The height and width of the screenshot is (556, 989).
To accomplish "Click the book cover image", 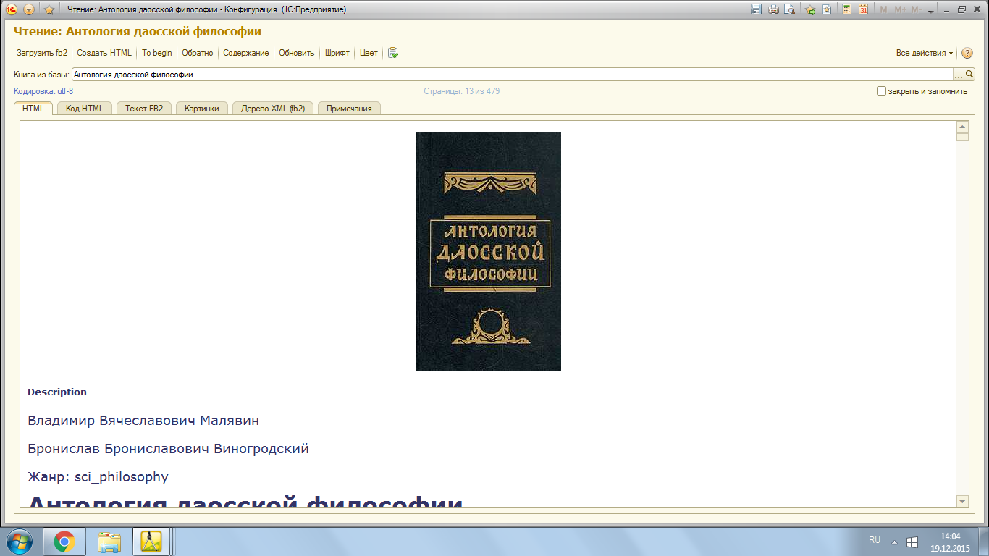I will (489, 251).
